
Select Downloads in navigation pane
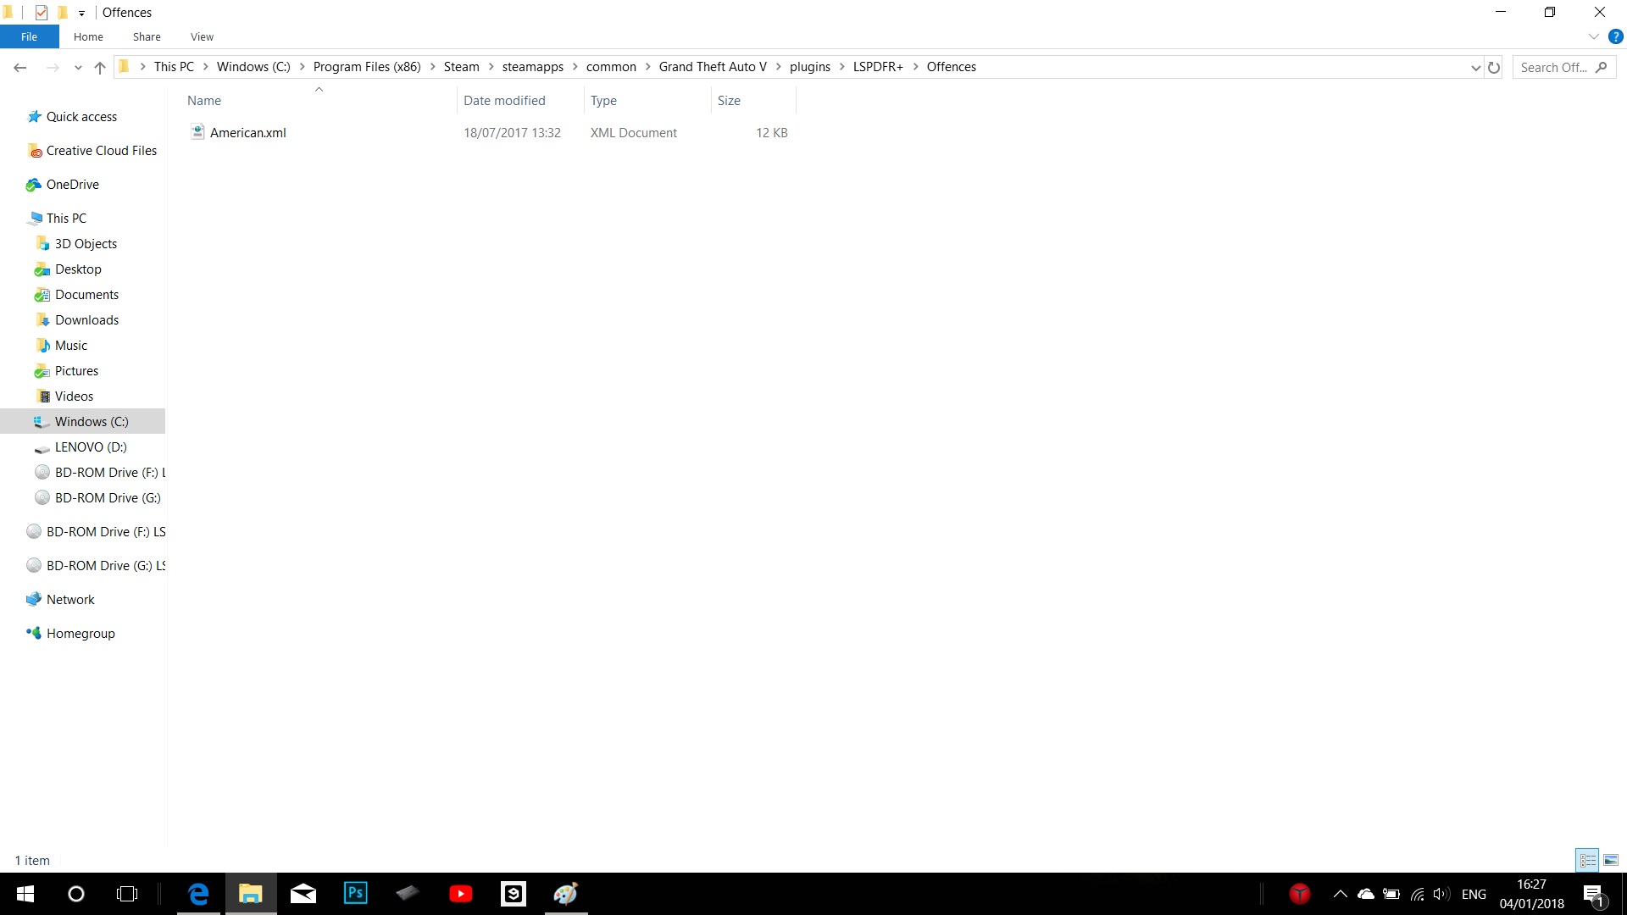click(86, 319)
